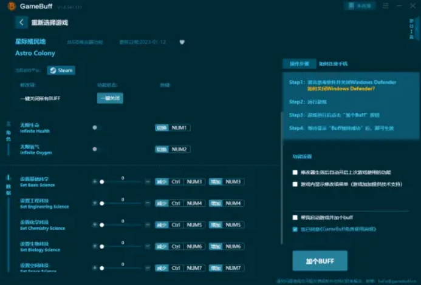The height and width of the screenshot is (285, 421).
Task: Click the Set Engineering Science slider handle
Action: [102, 203]
